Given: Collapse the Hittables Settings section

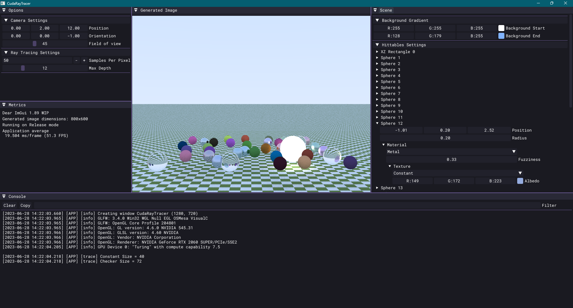Looking at the screenshot, I should click(x=378, y=44).
